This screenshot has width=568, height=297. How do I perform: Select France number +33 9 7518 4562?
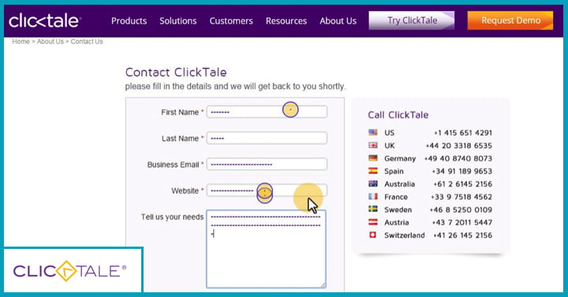[461, 197]
